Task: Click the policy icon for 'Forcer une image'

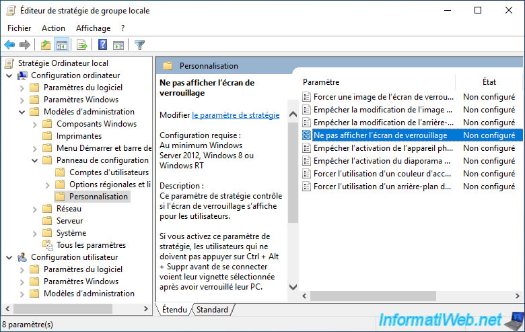Action: (307, 97)
